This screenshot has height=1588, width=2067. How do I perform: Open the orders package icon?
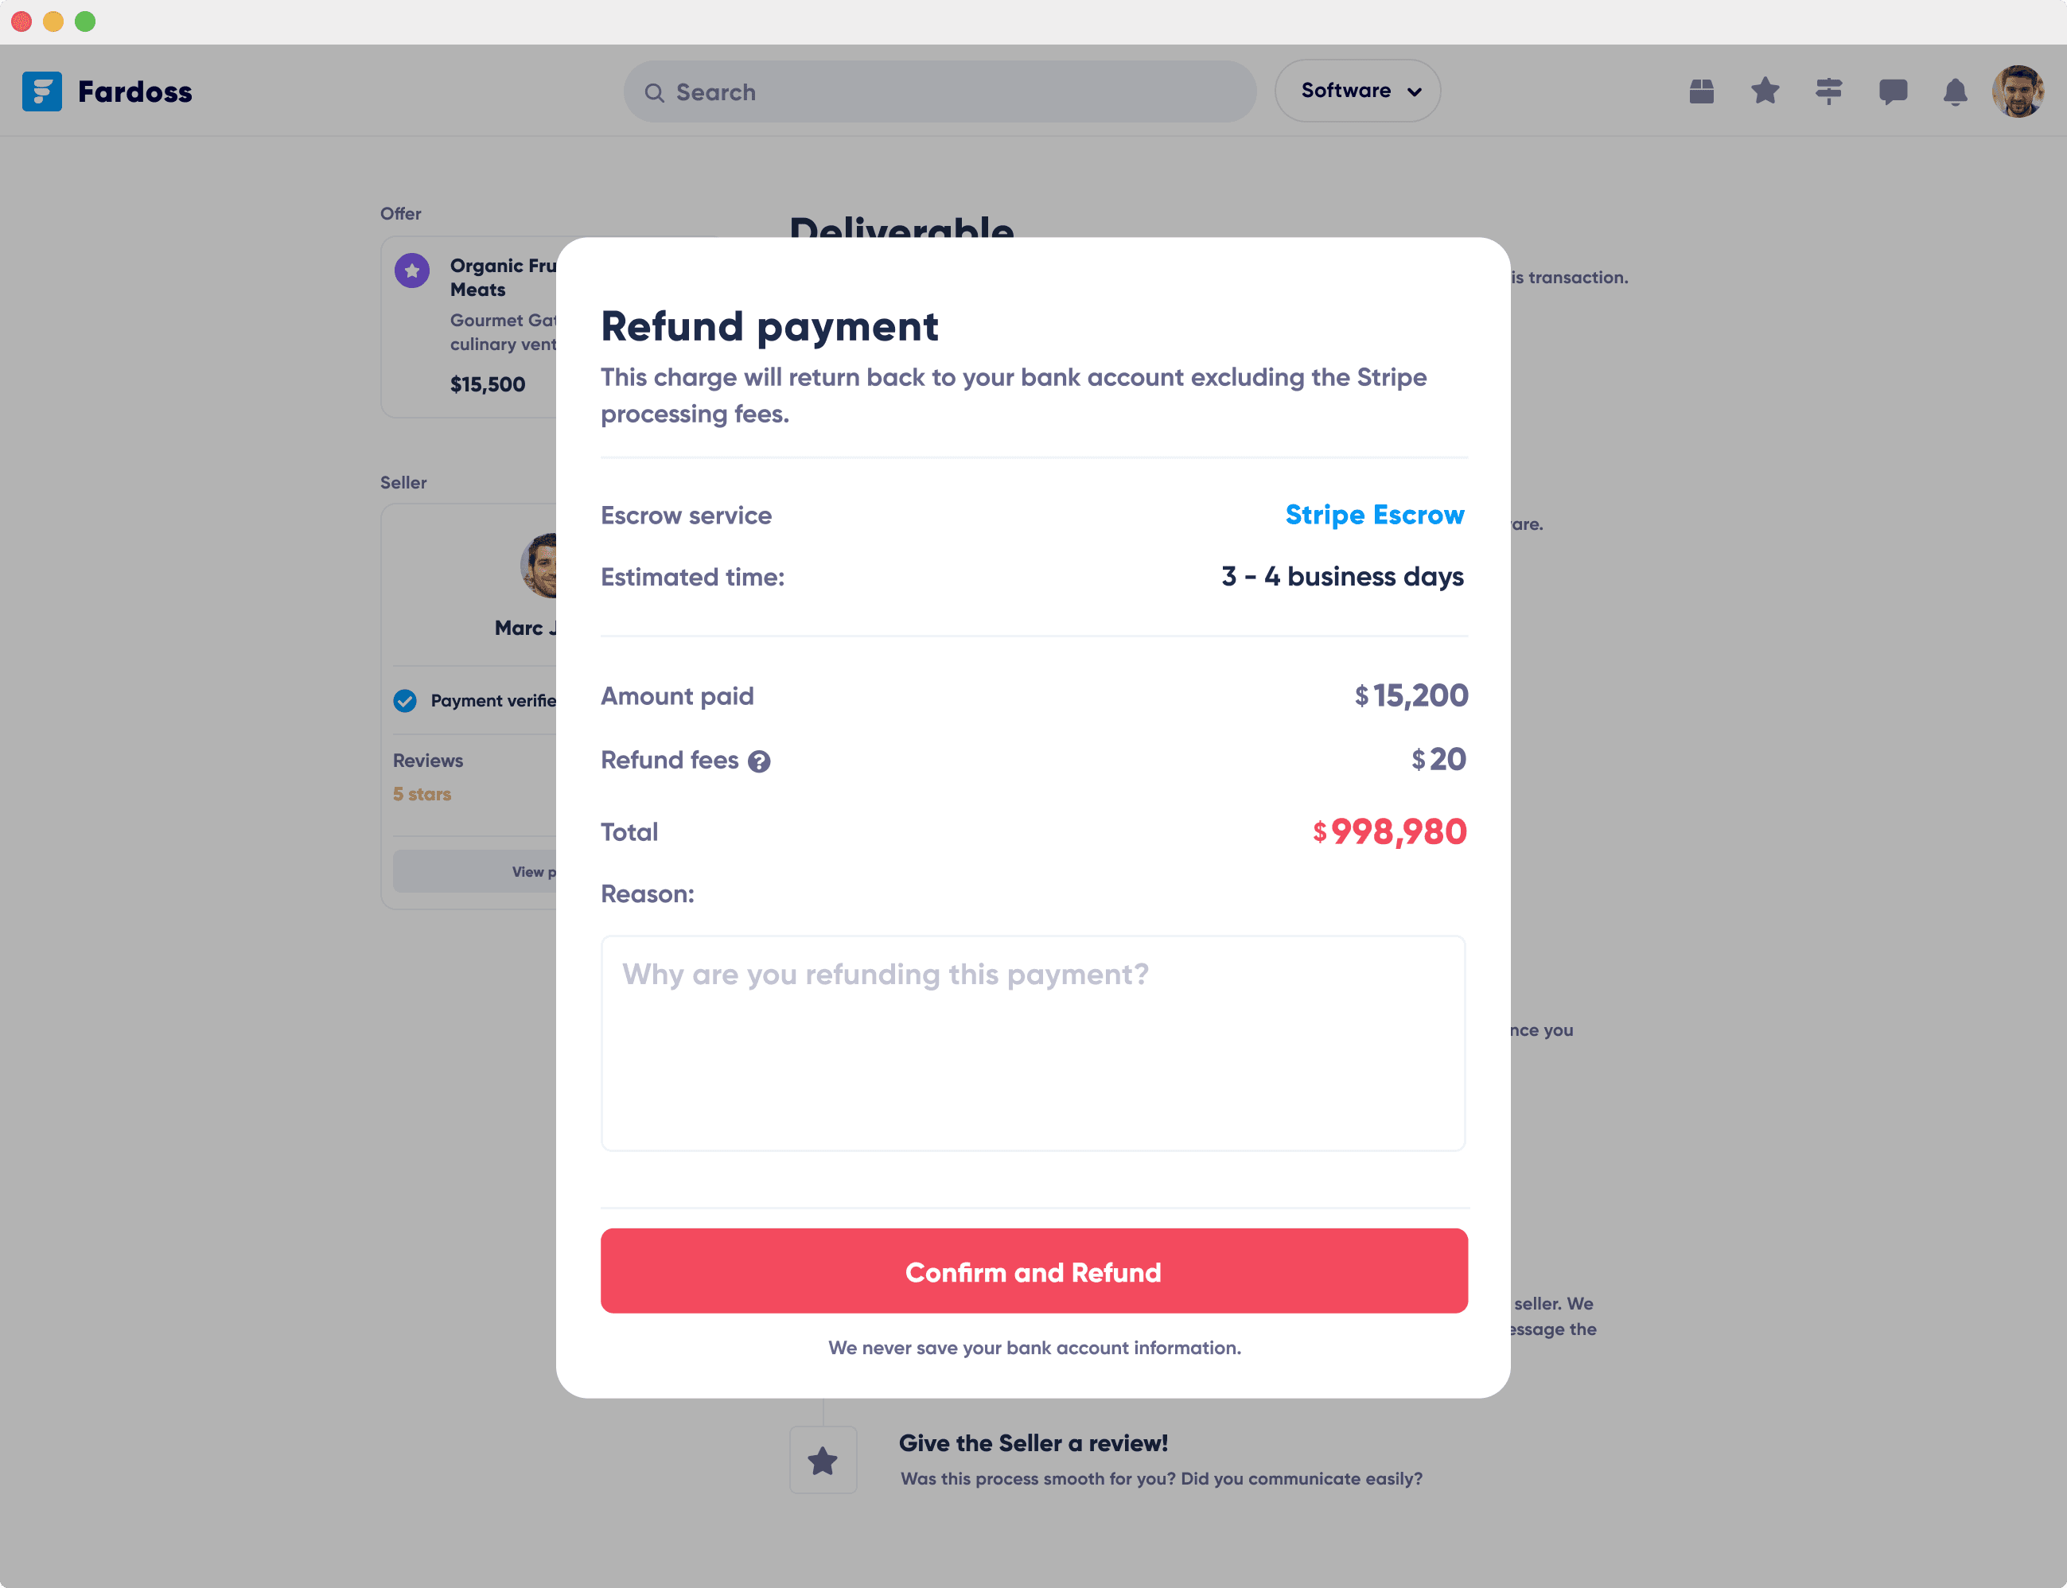click(1700, 91)
